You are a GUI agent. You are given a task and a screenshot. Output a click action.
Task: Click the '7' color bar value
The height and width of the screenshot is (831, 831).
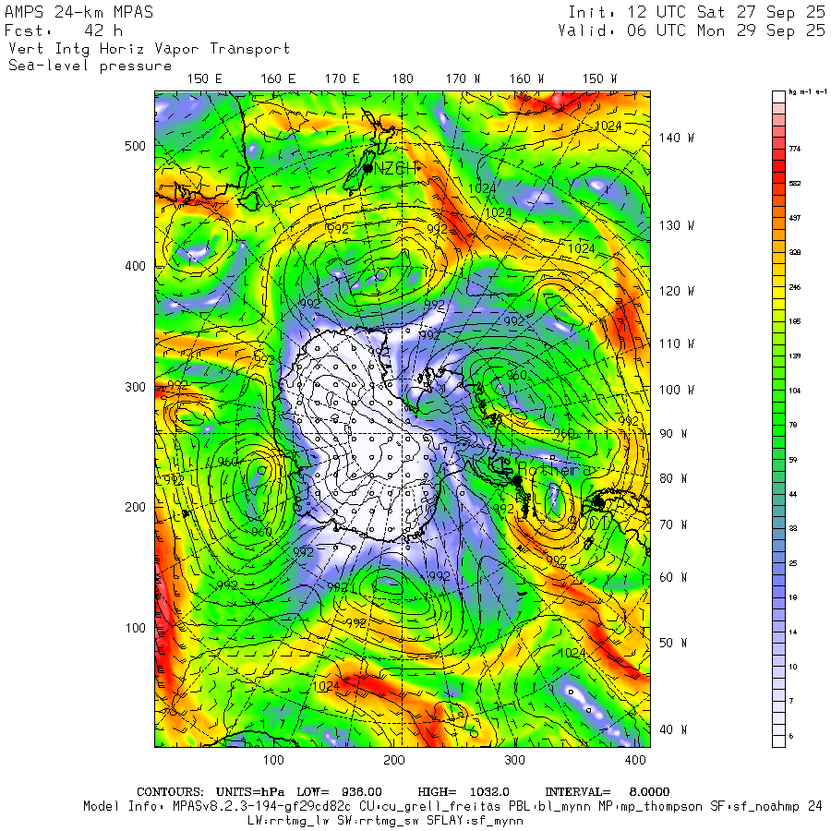791,701
